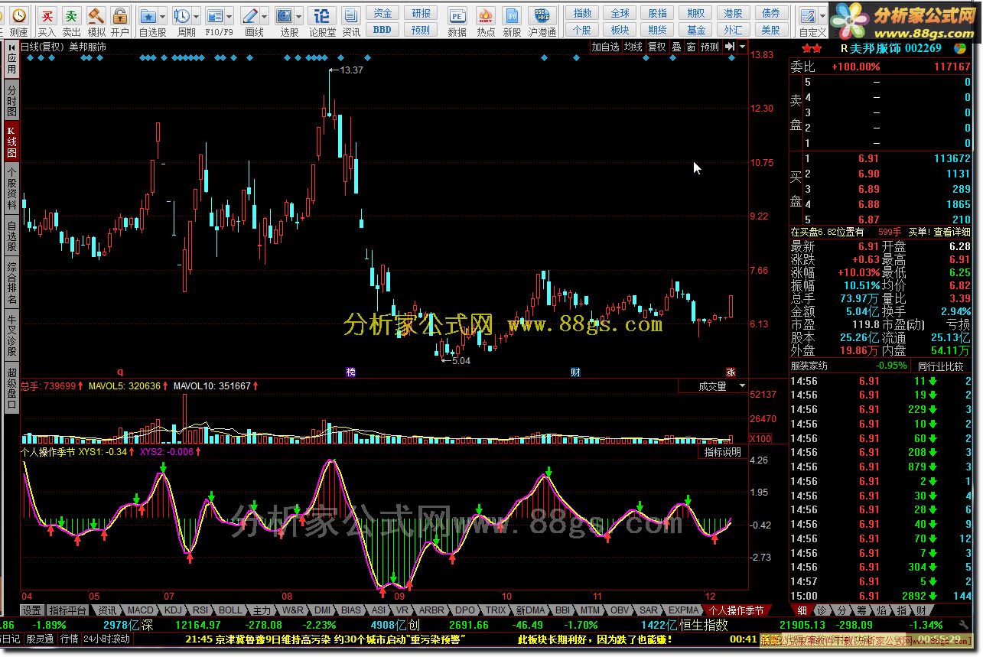Select the 个人操作季节 indicator tab
983x657 pixels.
click(735, 610)
